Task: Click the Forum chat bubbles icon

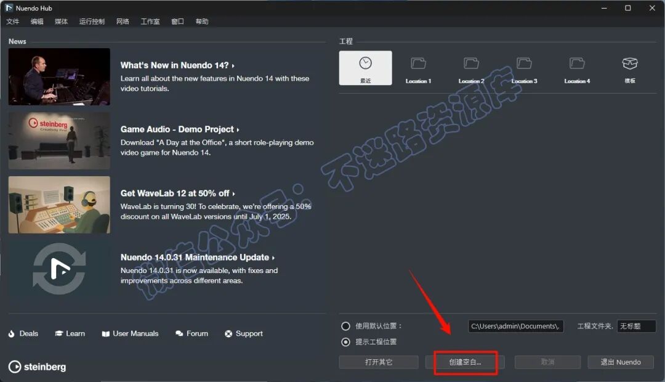Action: click(x=179, y=333)
